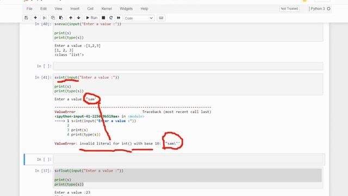Open the command palette keyboard icon

pyautogui.click(x=161, y=18)
